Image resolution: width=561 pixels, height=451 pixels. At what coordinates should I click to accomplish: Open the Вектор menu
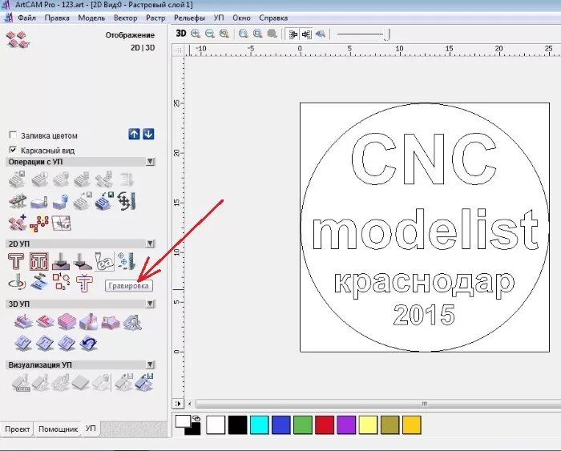click(125, 18)
